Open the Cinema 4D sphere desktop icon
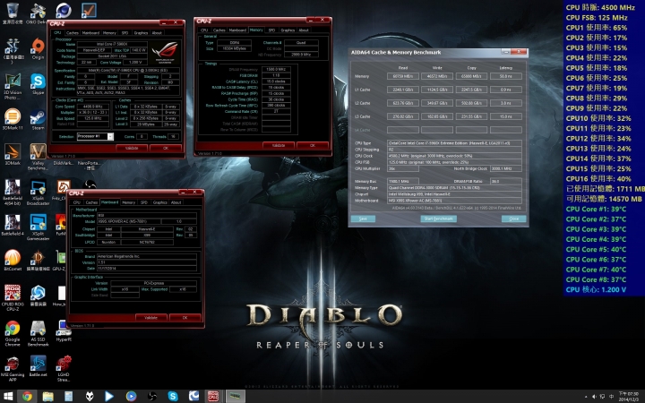This screenshot has height=403, width=645. pyautogui.click(x=64, y=10)
